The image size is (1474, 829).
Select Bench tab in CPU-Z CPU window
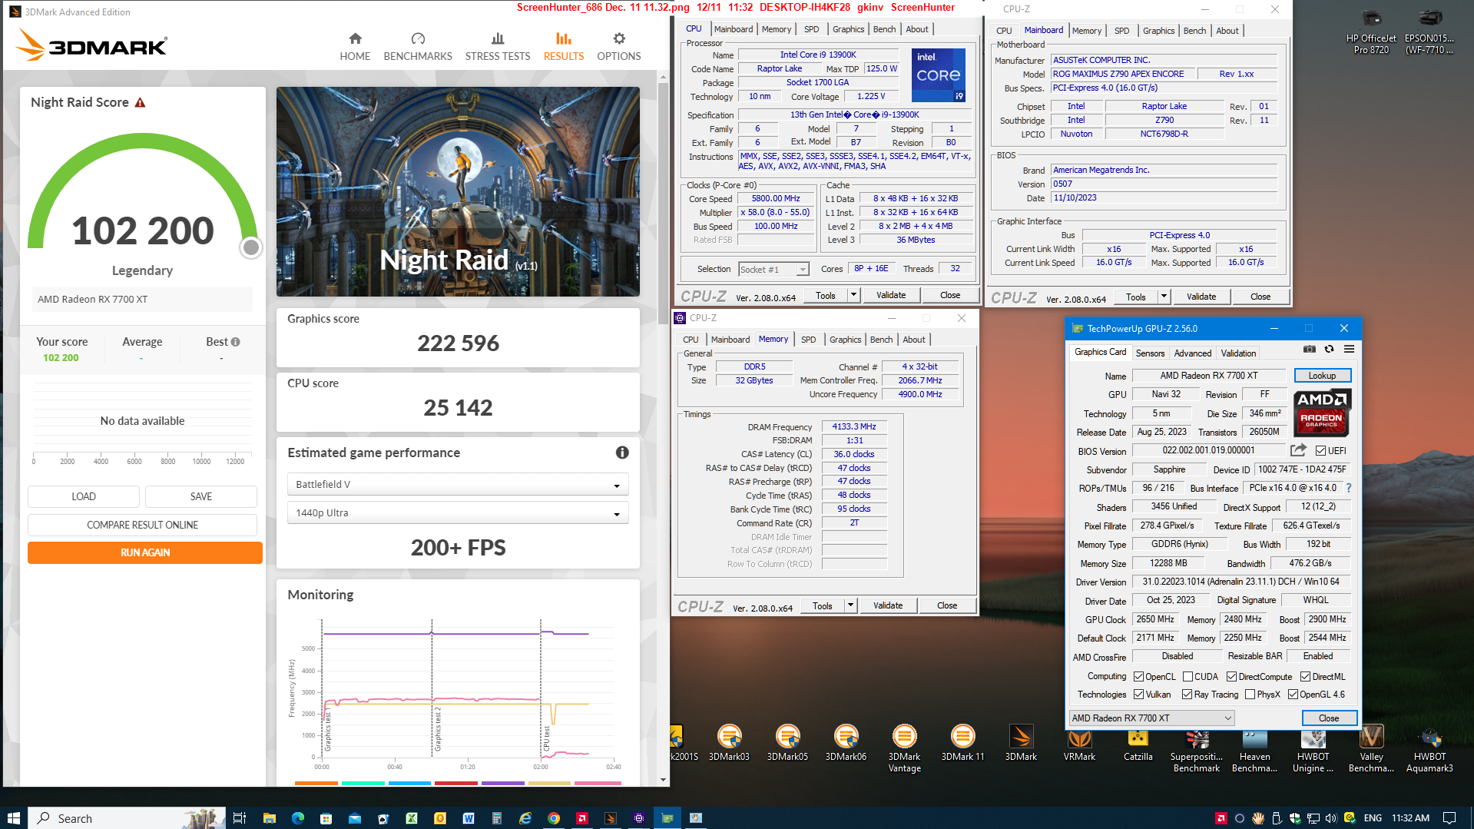point(884,29)
